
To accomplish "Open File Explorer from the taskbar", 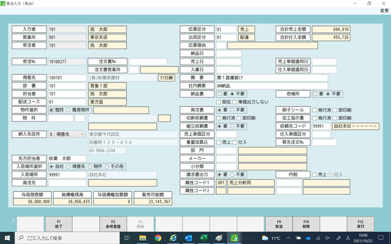I will coord(143,238).
